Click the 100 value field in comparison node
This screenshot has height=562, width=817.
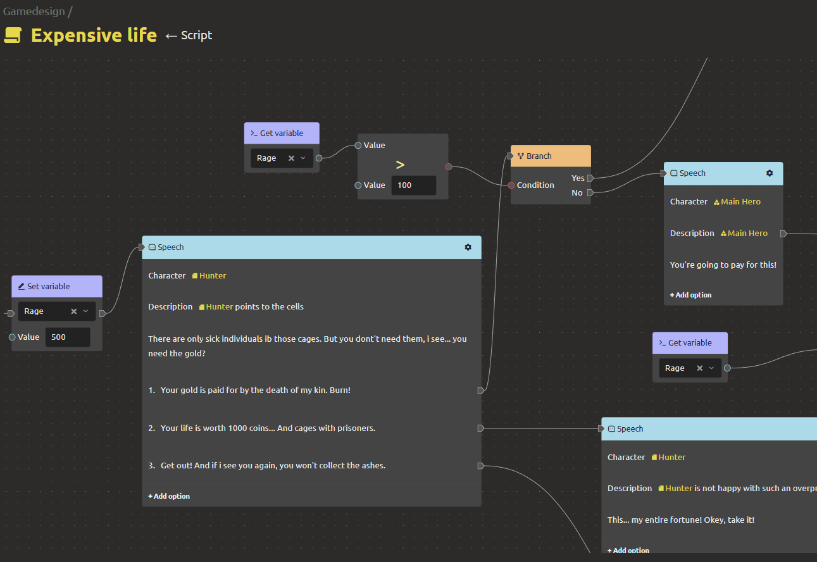coord(414,185)
